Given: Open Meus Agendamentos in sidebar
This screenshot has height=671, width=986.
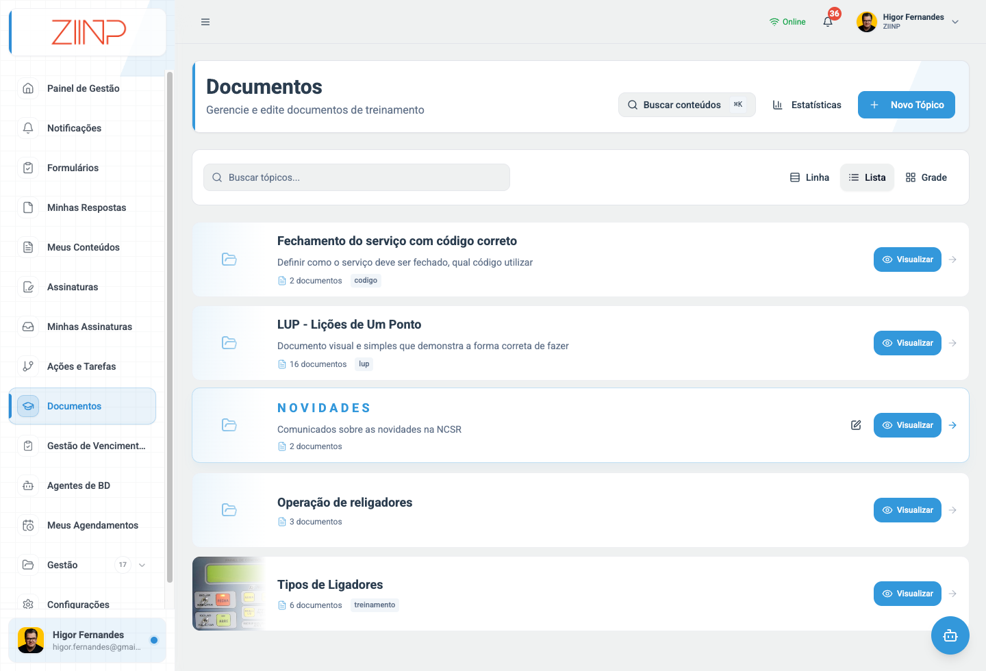Looking at the screenshot, I should (x=82, y=525).
